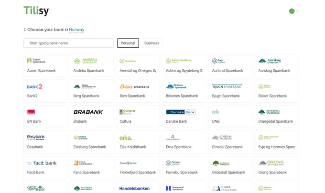
Task: Choose 'Facit Bank' name text
Action: [x=36, y=172]
